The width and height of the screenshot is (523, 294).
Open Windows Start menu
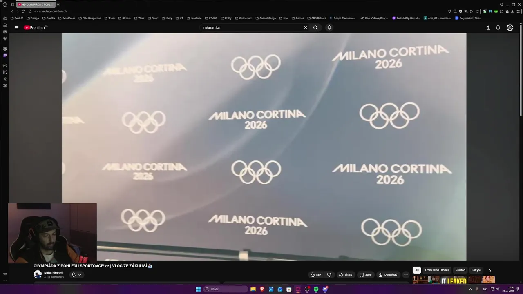pyautogui.click(x=198, y=289)
